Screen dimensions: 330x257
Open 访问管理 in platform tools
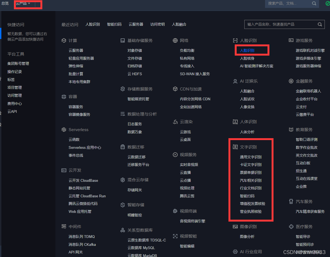tap(15, 95)
